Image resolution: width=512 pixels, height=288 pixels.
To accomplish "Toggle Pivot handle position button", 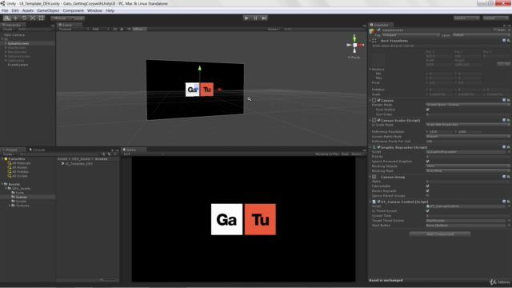I will [x=59, y=18].
